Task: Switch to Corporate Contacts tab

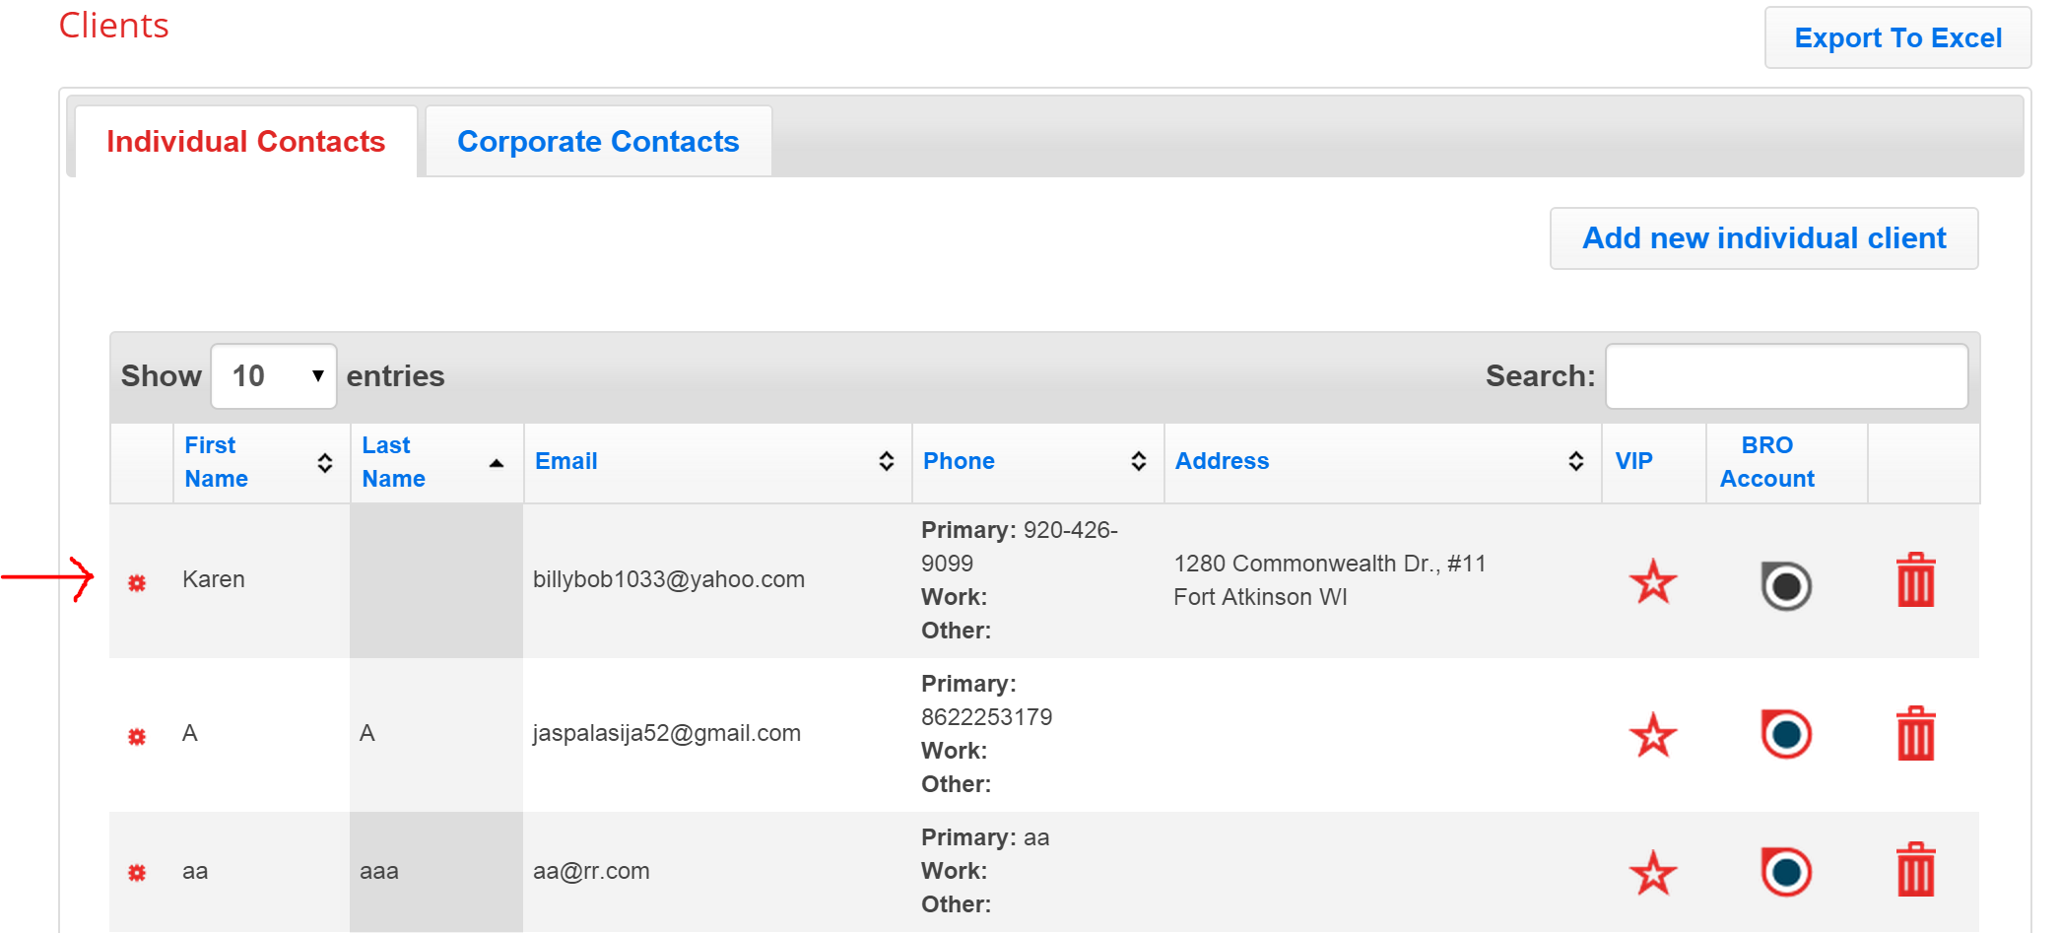Action: click(x=598, y=142)
